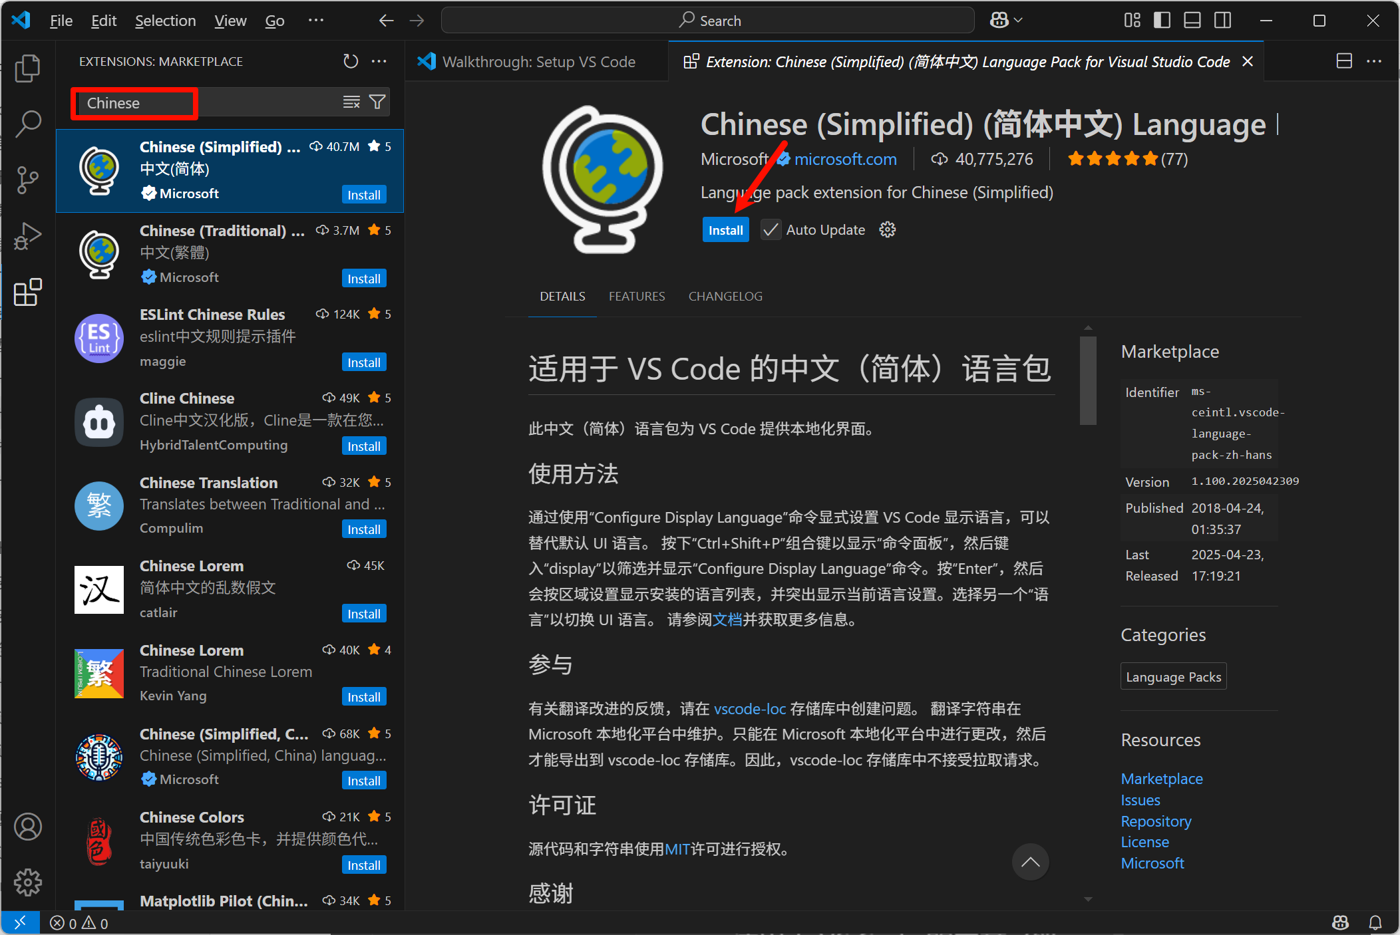Open the Search view in activity bar
1400x935 pixels.
tap(28, 124)
